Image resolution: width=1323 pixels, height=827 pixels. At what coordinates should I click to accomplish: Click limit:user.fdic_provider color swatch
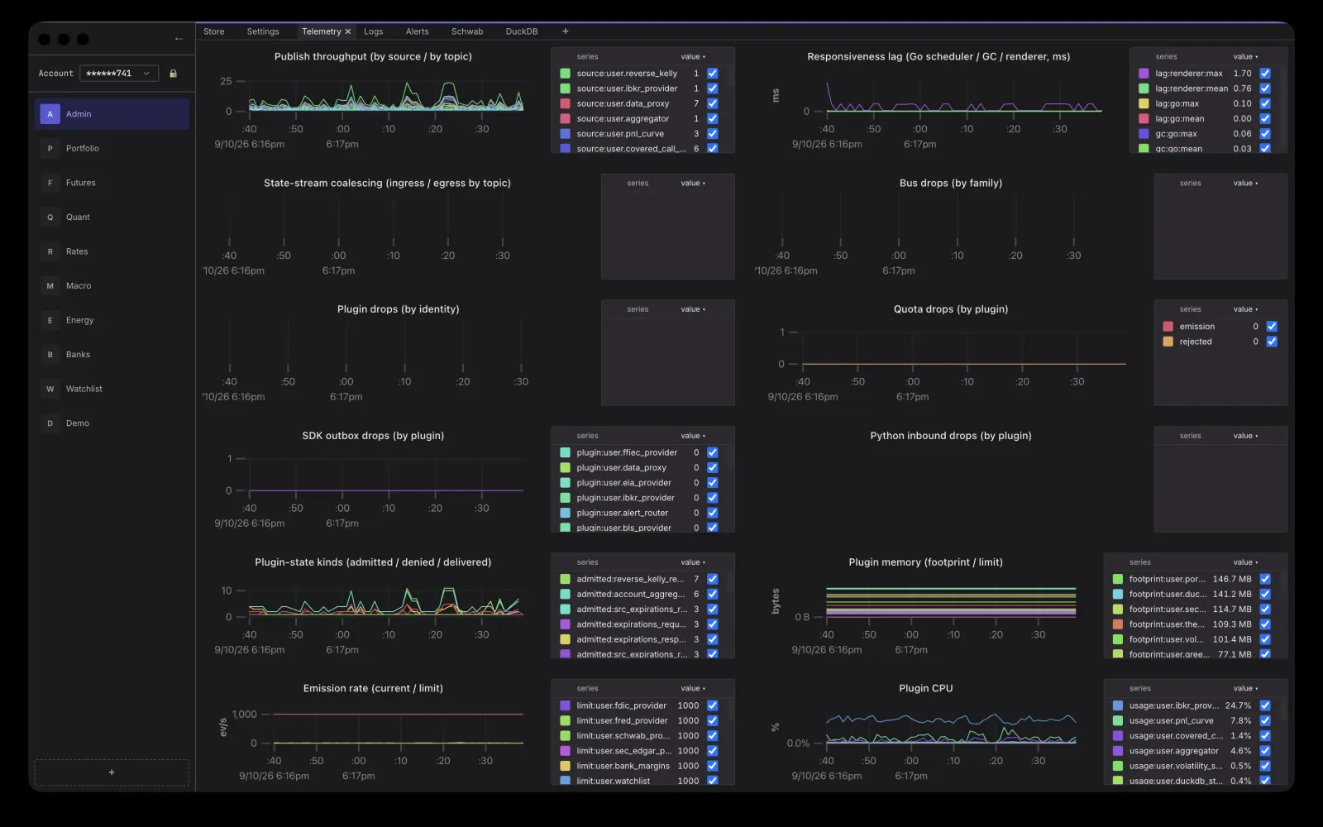[566, 705]
